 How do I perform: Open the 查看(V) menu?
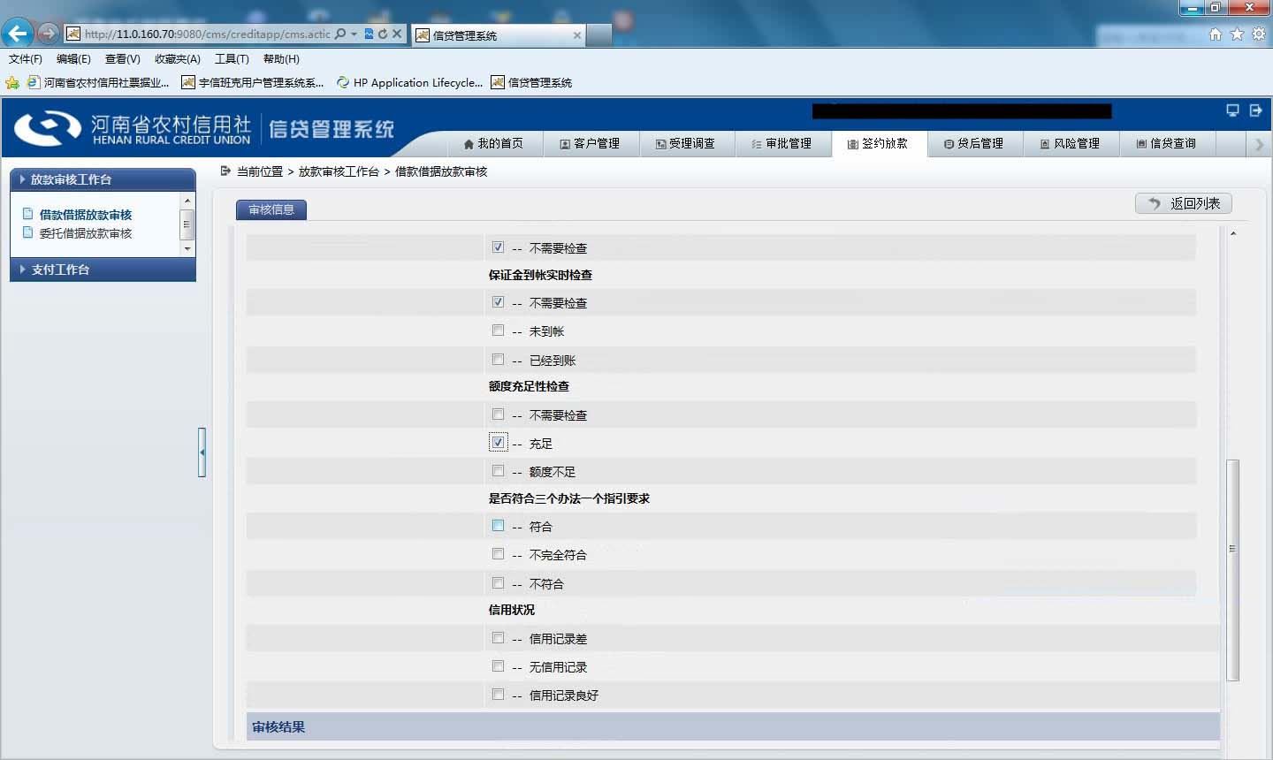[x=122, y=59]
